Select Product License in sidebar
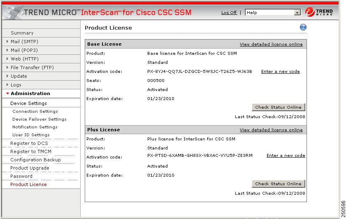This screenshot has height=219, width=346. pyautogui.click(x=28, y=184)
